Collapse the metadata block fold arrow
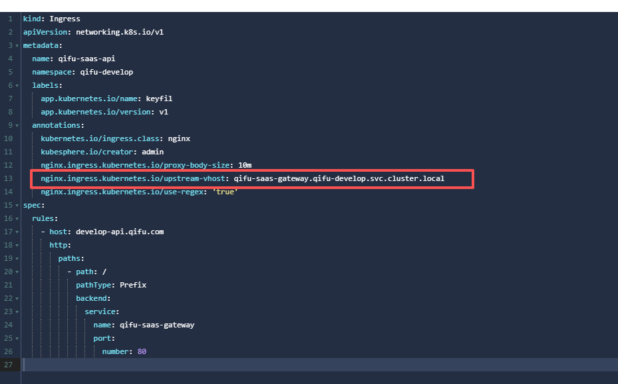618x384 pixels. tap(17, 45)
